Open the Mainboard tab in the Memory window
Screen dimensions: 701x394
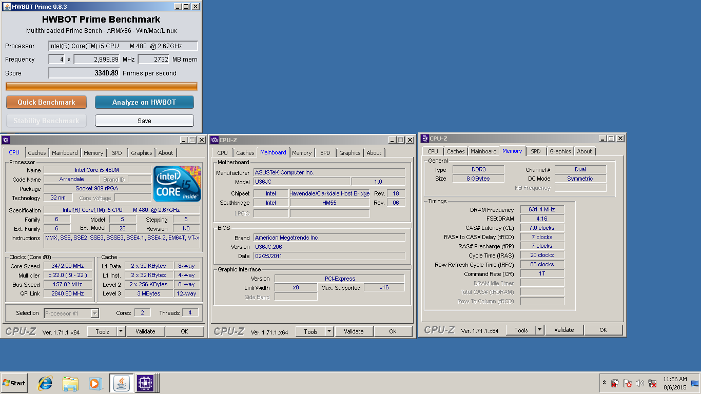click(483, 151)
